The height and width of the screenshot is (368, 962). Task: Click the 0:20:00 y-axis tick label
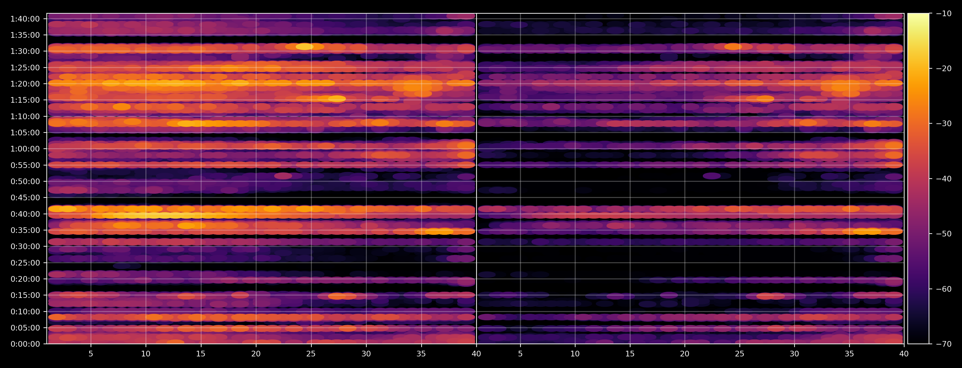tap(25, 279)
